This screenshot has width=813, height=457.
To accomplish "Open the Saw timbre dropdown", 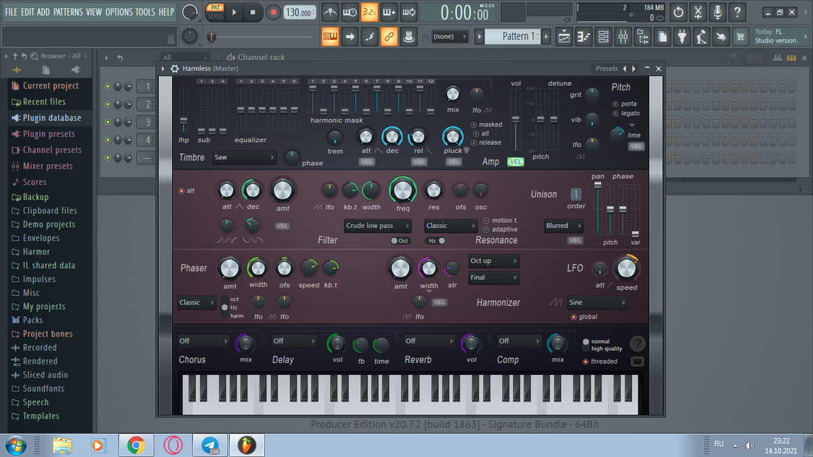I will 244,157.
